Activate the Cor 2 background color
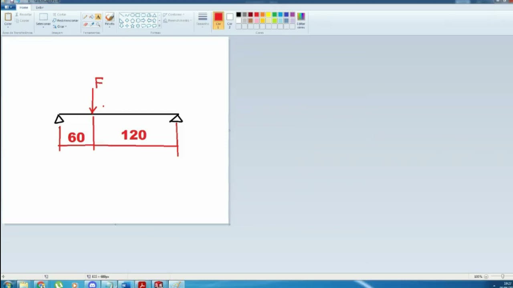This screenshot has height=288, width=513. 230,20
